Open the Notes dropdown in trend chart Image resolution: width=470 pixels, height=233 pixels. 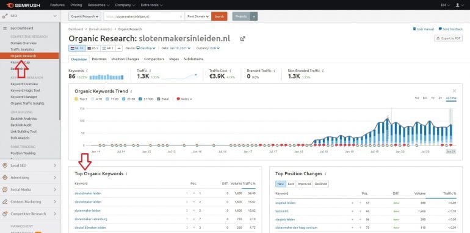184,99
